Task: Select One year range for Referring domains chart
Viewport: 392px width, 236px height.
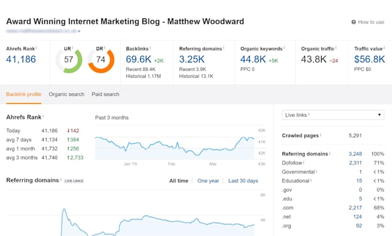Action: [208, 181]
